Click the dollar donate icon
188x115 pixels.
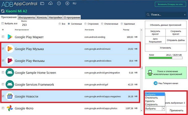pyautogui.click(x=67, y=3)
